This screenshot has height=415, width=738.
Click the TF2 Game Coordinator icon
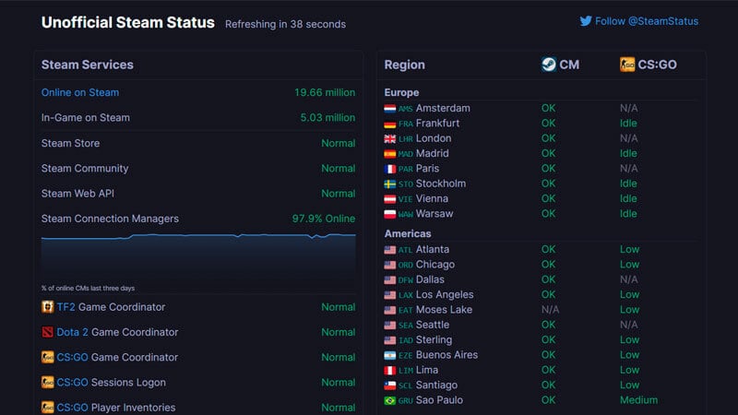[x=48, y=307]
